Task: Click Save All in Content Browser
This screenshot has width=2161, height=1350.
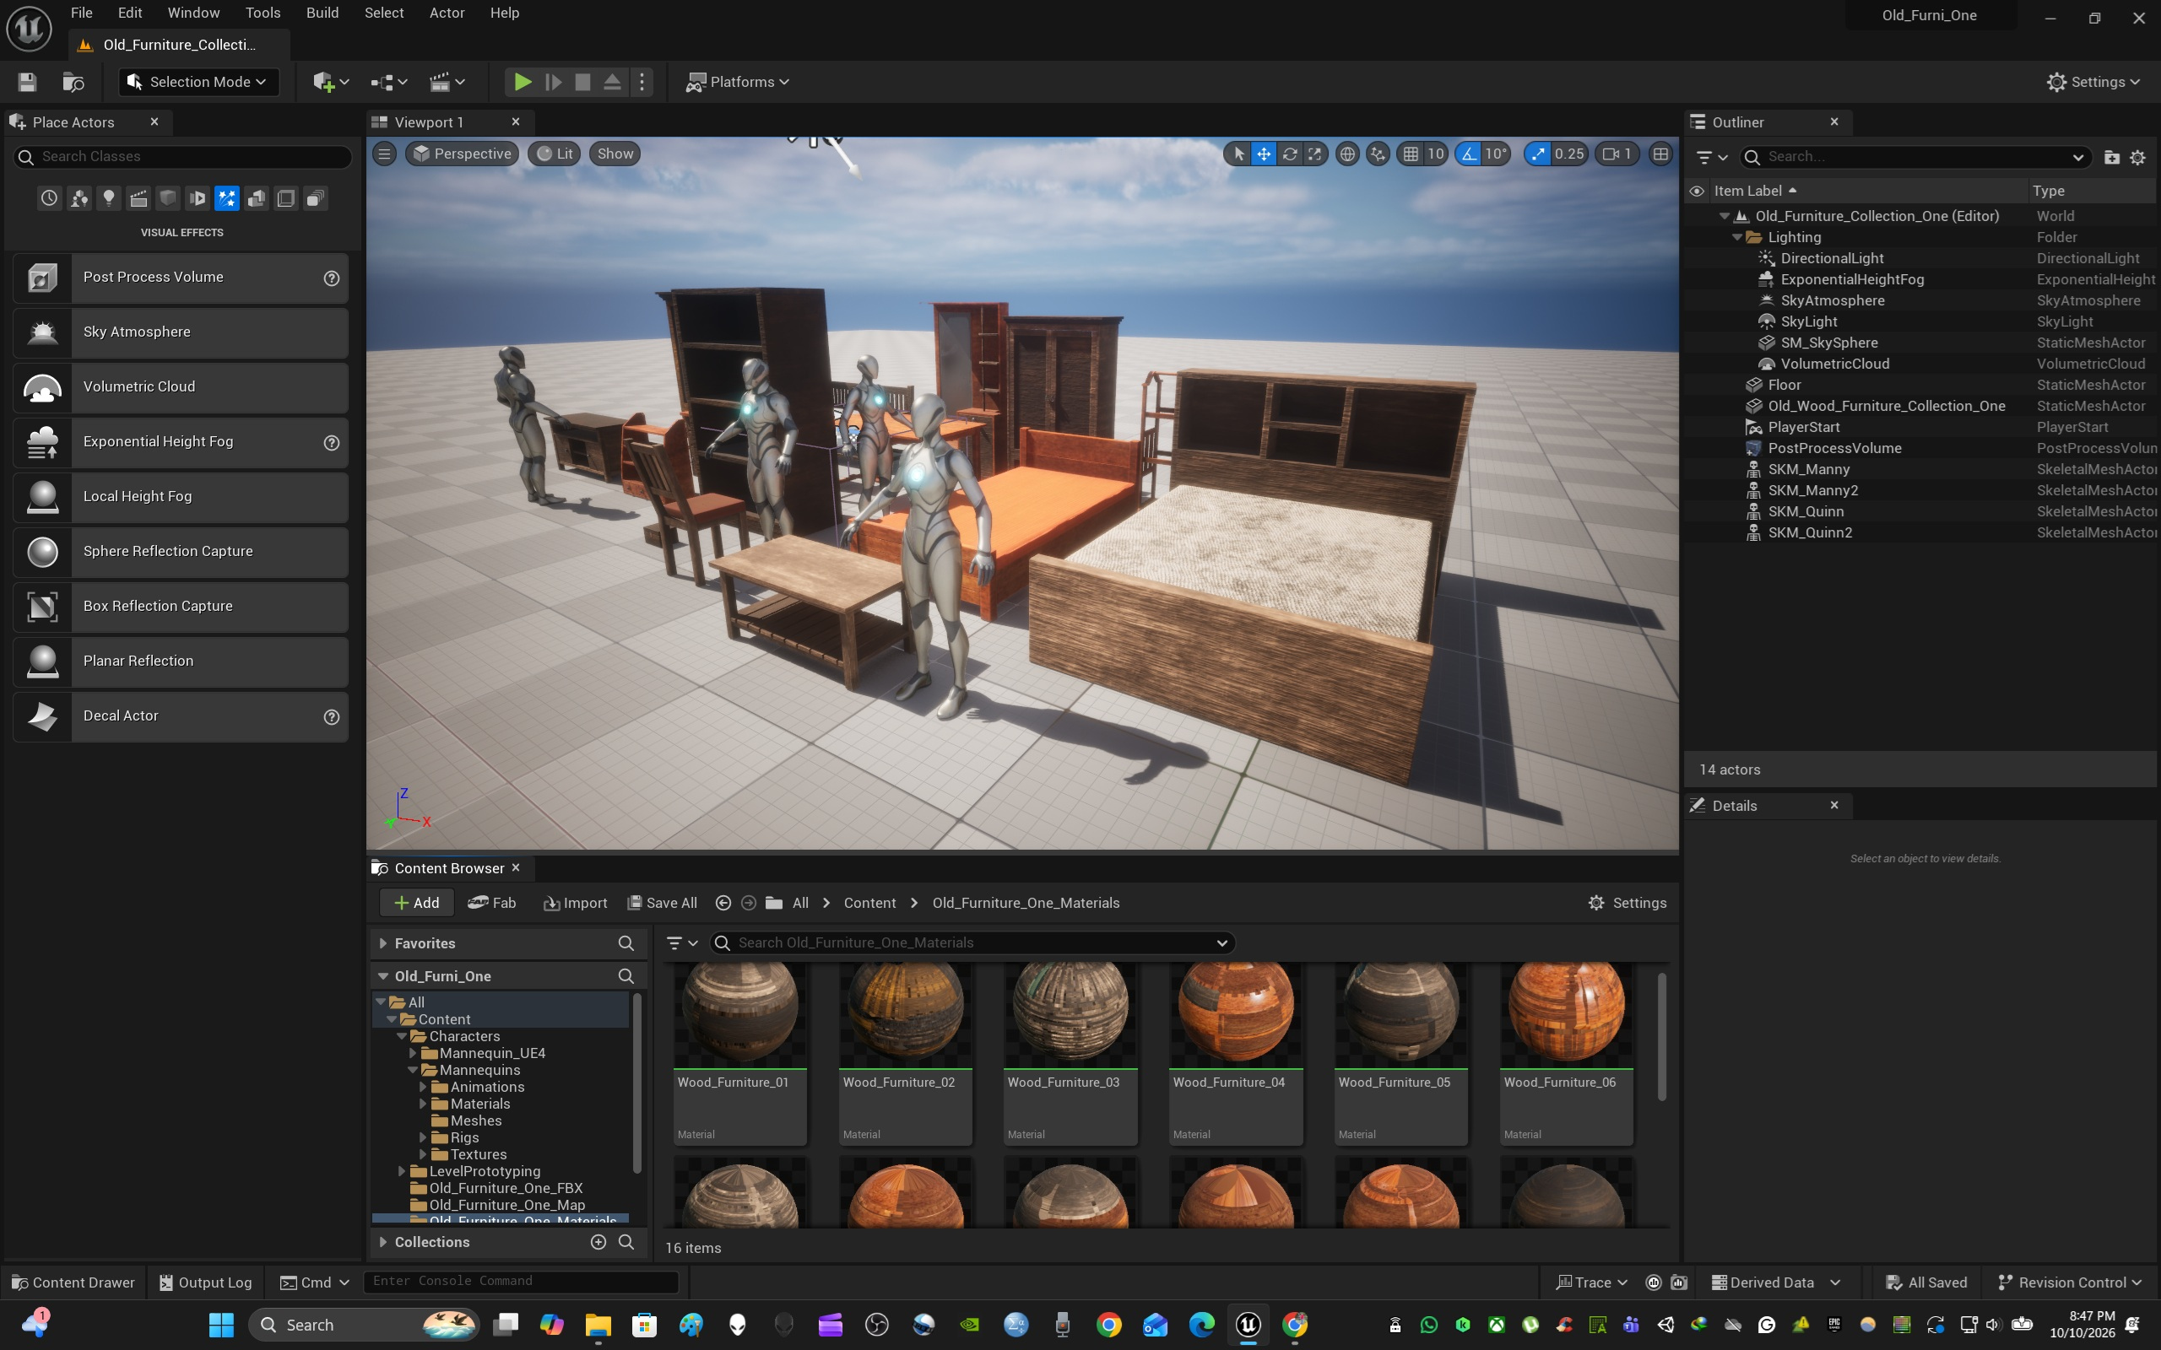Action: [662, 903]
